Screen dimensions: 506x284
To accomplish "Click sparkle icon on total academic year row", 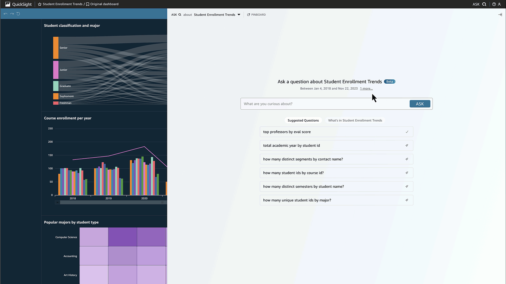I will coord(407,145).
